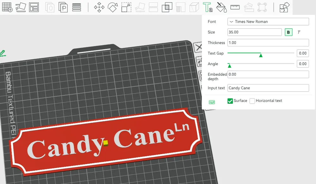Screen dimensions: 316x184
Task: Click the Add Plate icon
Action: (x=7, y=7)
